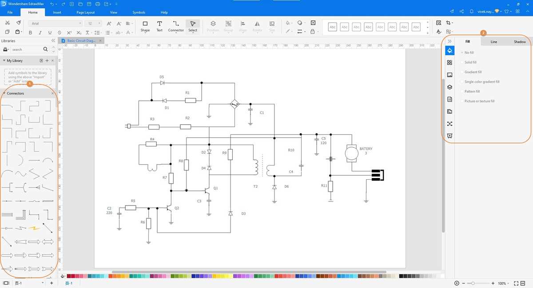The width and height of the screenshot is (533, 288).
Task: Switch to the Page Layout ribbon tab
Action: pos(85,12)
